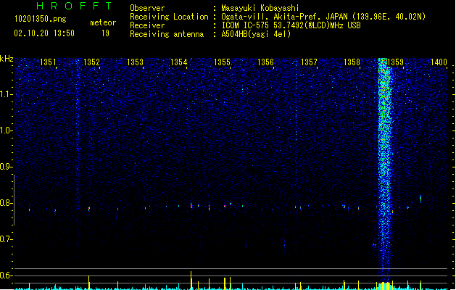Click the 0.8 frequency axis label
Screen dimensions: 456x290
pyautogui.click(x=6, y=203)
